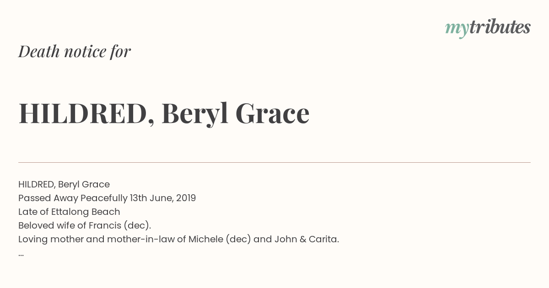Viewport: 549px width, 288px height.
Task: Click the word 'Grace' in the large title
Action: [273, 114]
